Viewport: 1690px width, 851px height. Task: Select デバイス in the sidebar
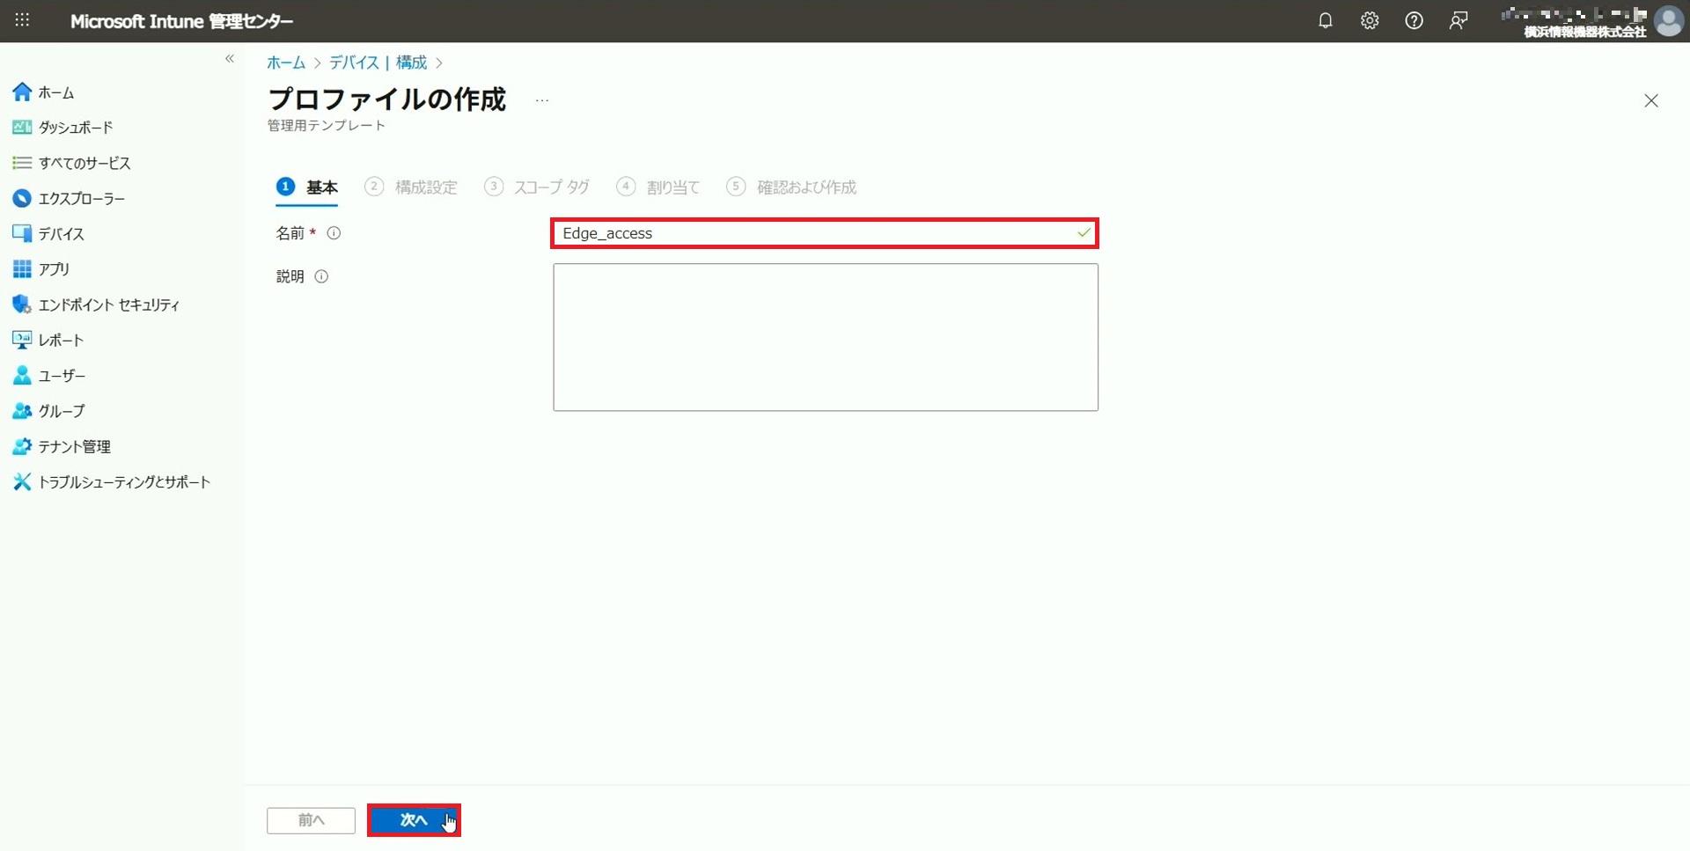(61, 234)
